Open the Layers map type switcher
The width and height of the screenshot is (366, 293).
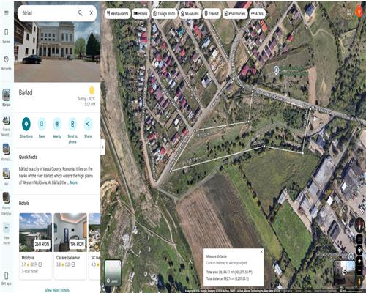[x=113, y=272]
